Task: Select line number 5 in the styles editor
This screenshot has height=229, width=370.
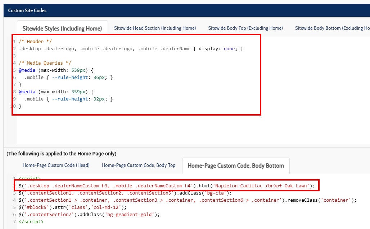Action: 14,70
